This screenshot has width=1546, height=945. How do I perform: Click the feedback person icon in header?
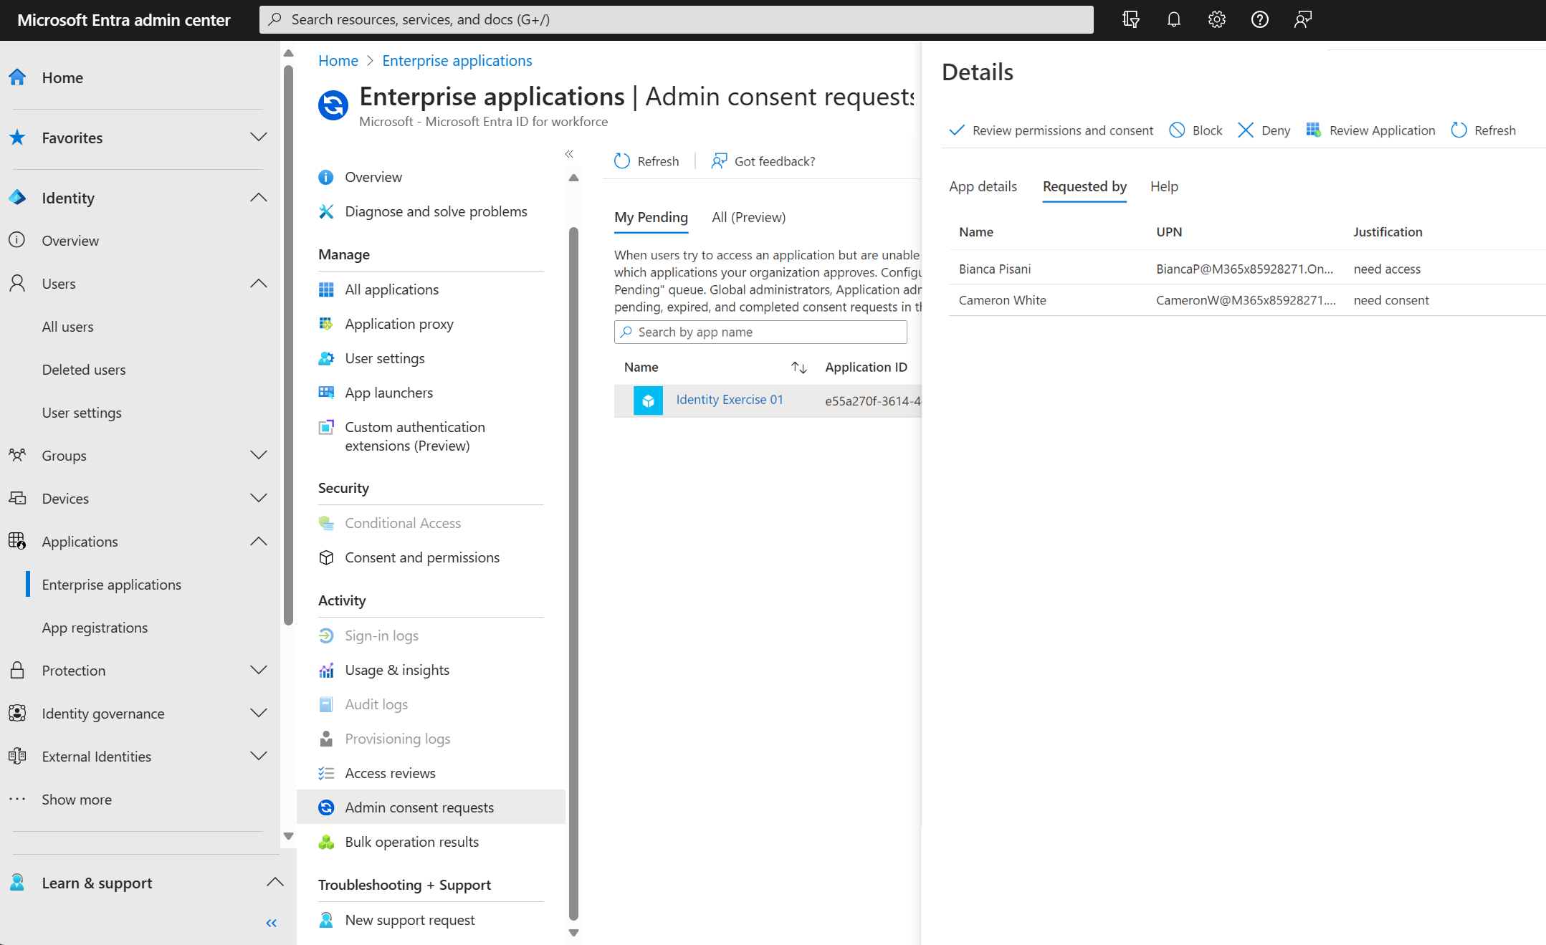(1302, 19)
